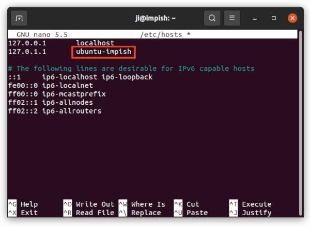
Task: Click the ff02::2 address
Action: click(x=23, y=111)
